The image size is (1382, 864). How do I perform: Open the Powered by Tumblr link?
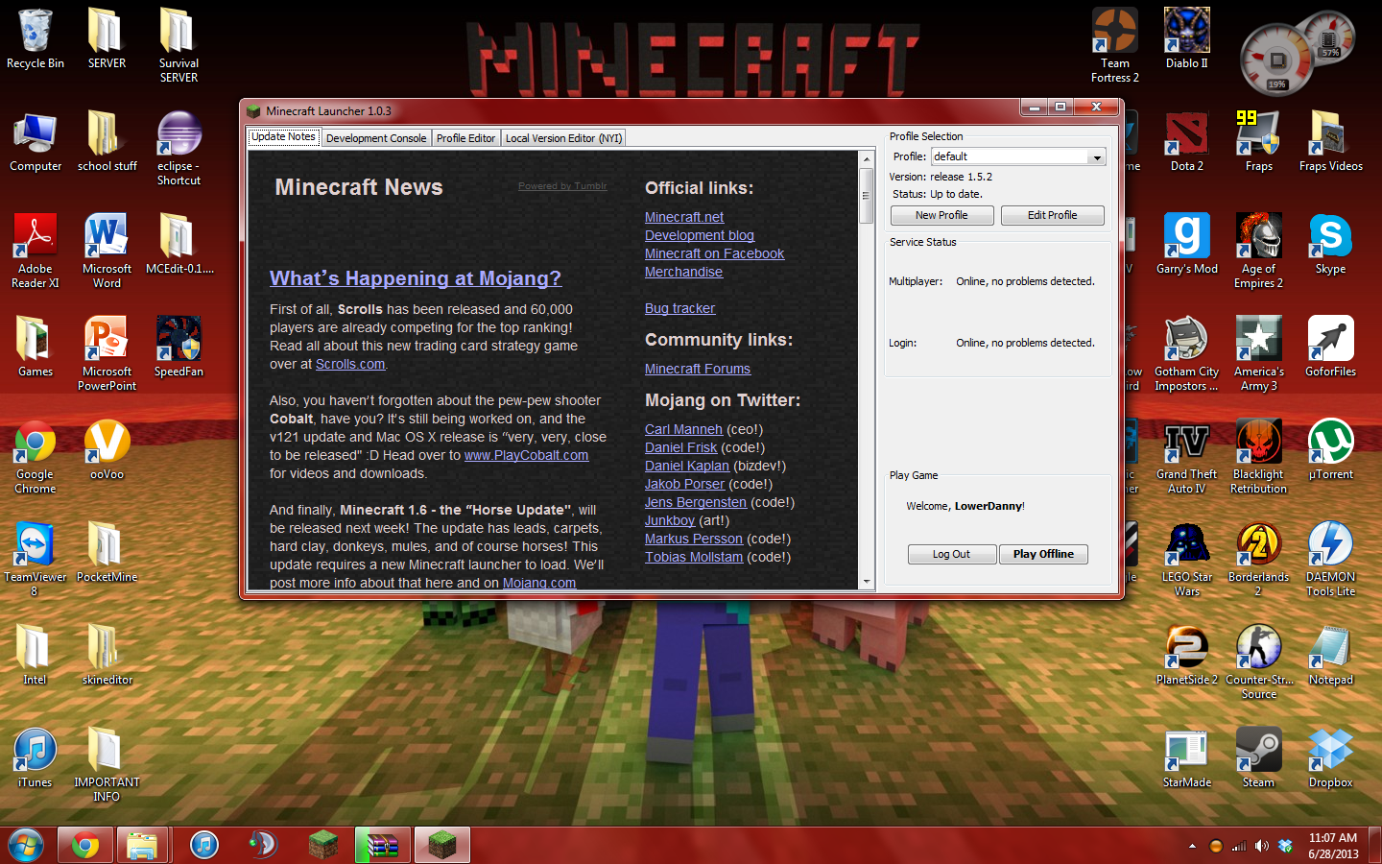click(562, 186)
